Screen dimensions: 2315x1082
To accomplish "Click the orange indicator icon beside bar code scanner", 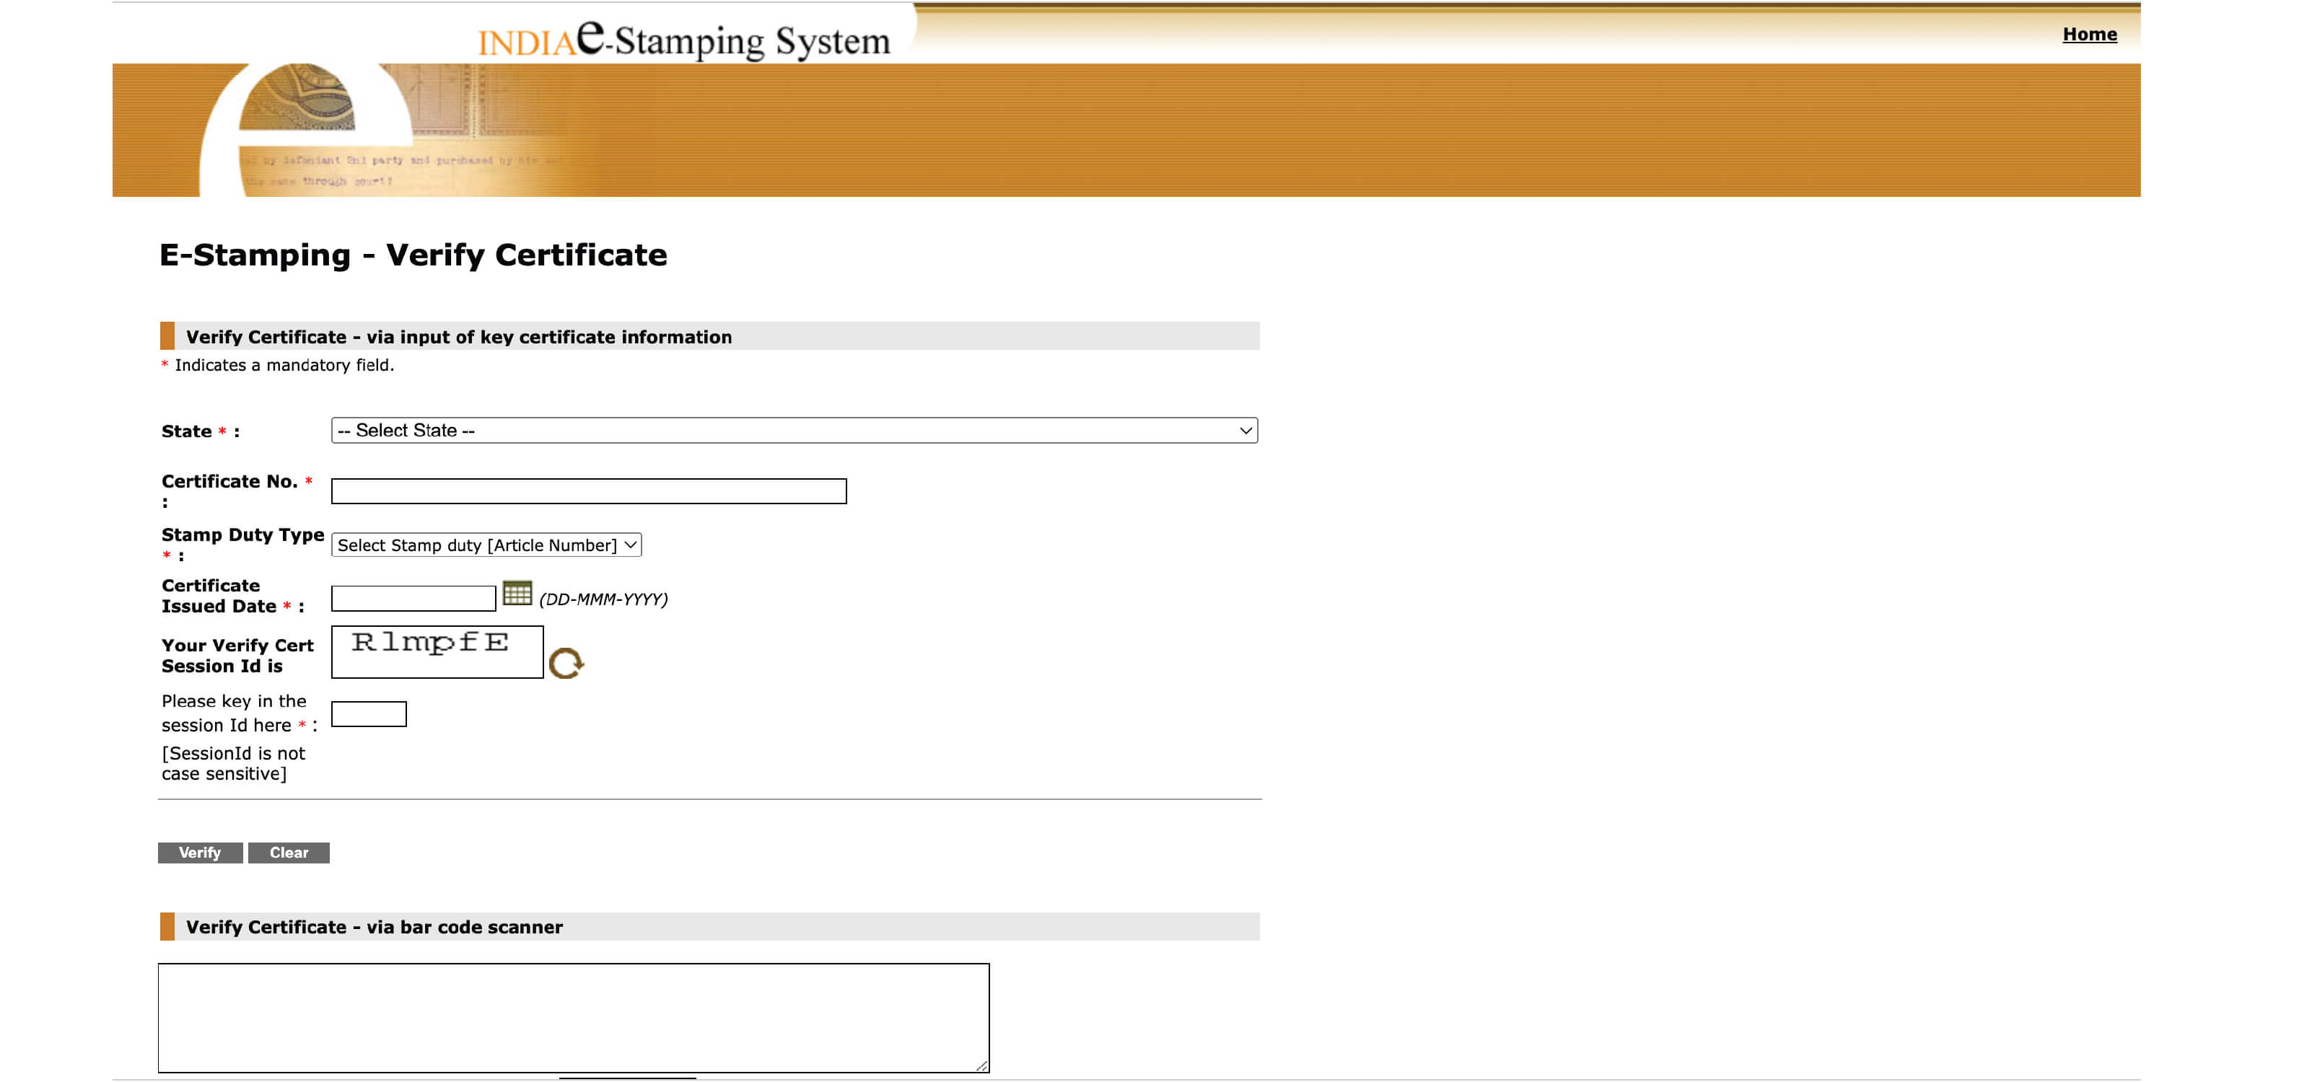I will (x=167, y=927).
